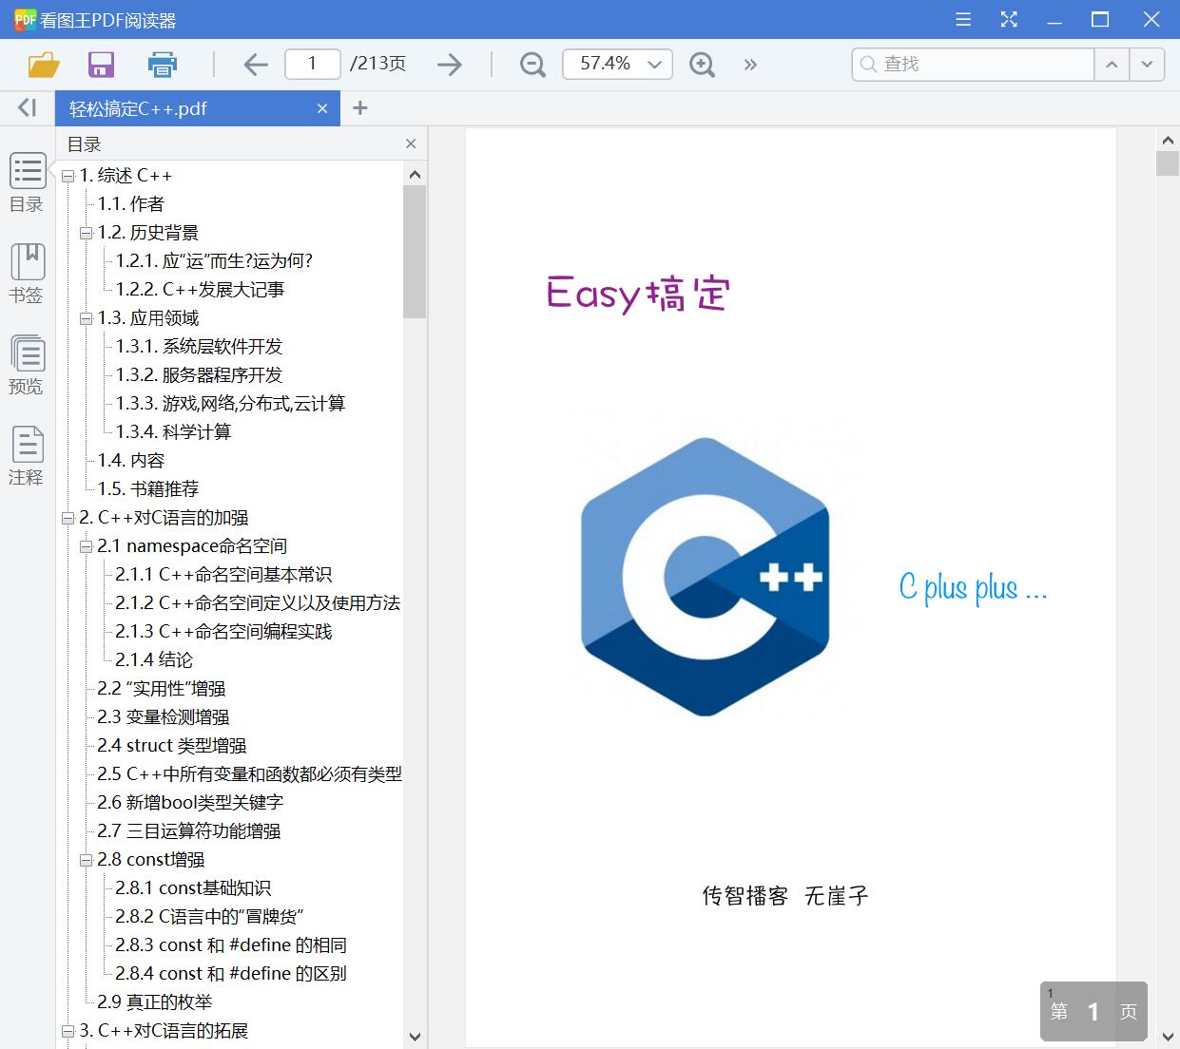Open the 书签 bookmarks panel
This screenshot has width=1180, height=1049.
tap(27, 274)
